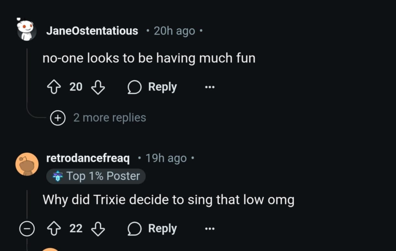The image size is (396, 251).
Task: Click the Top 1% Poster trophy icon
Action: coord(58,176)
